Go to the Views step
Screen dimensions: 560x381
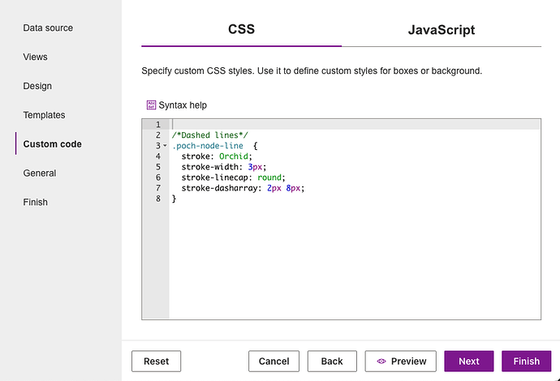pos(35,57)
